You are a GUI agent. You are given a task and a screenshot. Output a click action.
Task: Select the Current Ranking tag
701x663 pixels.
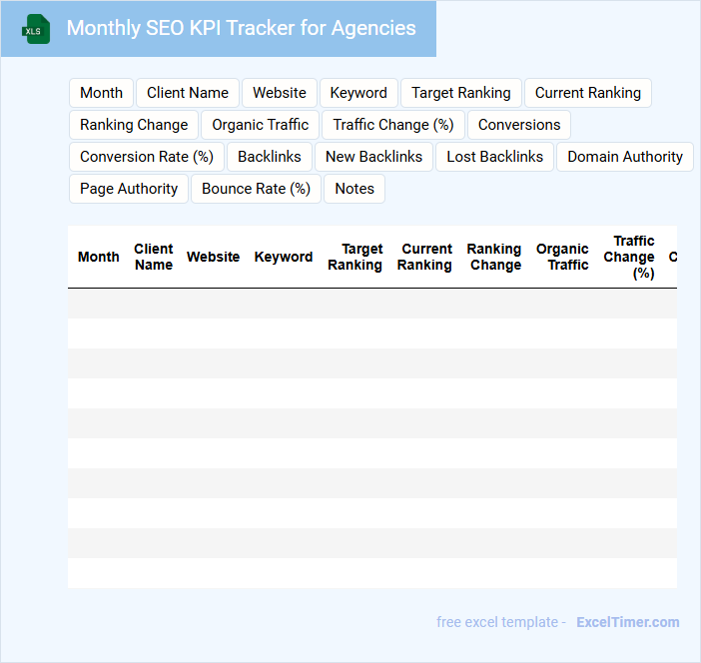(588, 93)
